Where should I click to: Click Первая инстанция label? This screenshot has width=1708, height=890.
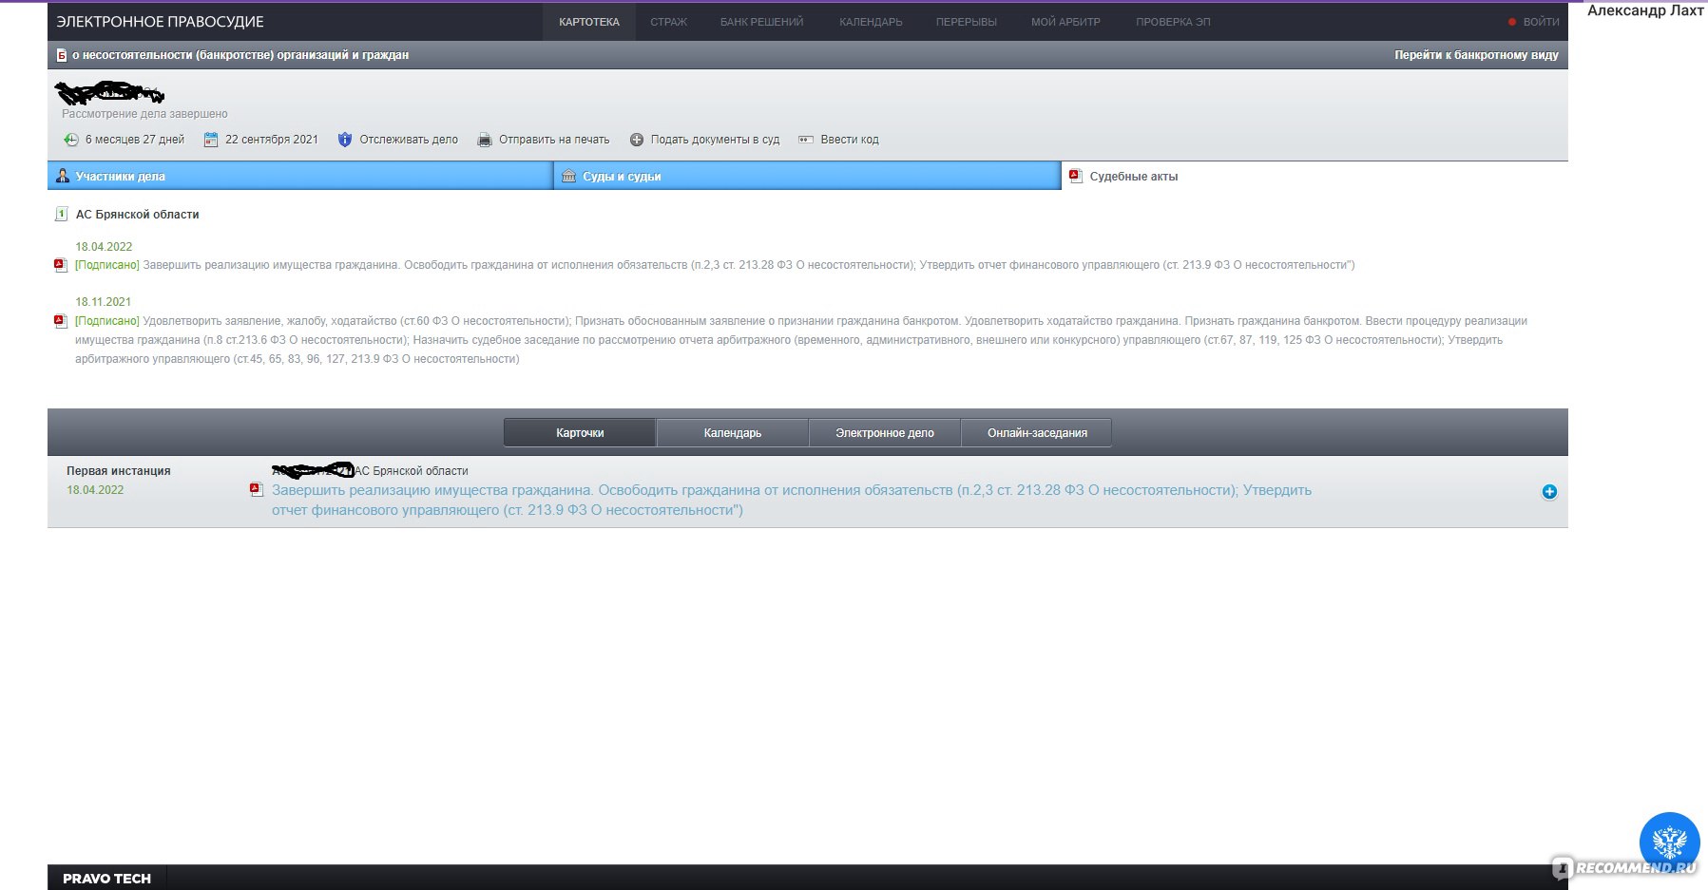coord(119,471)
